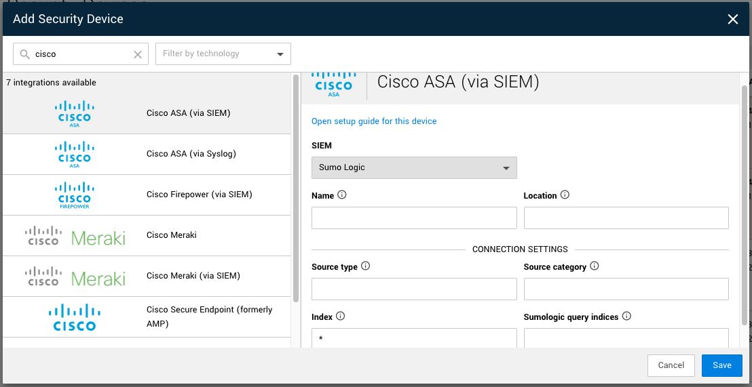Viewport: 752px width, 387px height.
Task: Show Index field info tooltip
Action: (341, 316)
